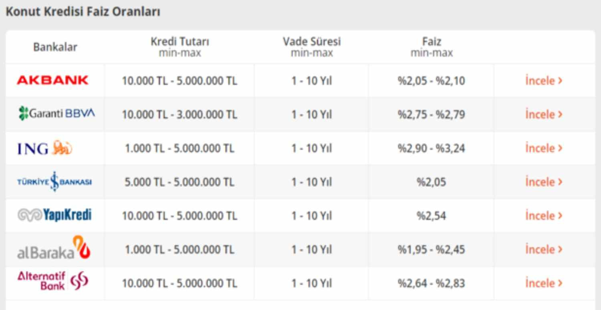Click the Konut Kredisi Faiz Oranları heading

[x=83, y=12]
